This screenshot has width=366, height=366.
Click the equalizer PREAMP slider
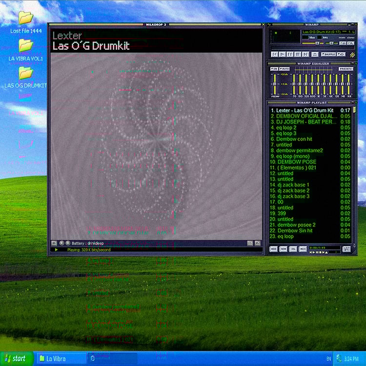tap(275, 84)
